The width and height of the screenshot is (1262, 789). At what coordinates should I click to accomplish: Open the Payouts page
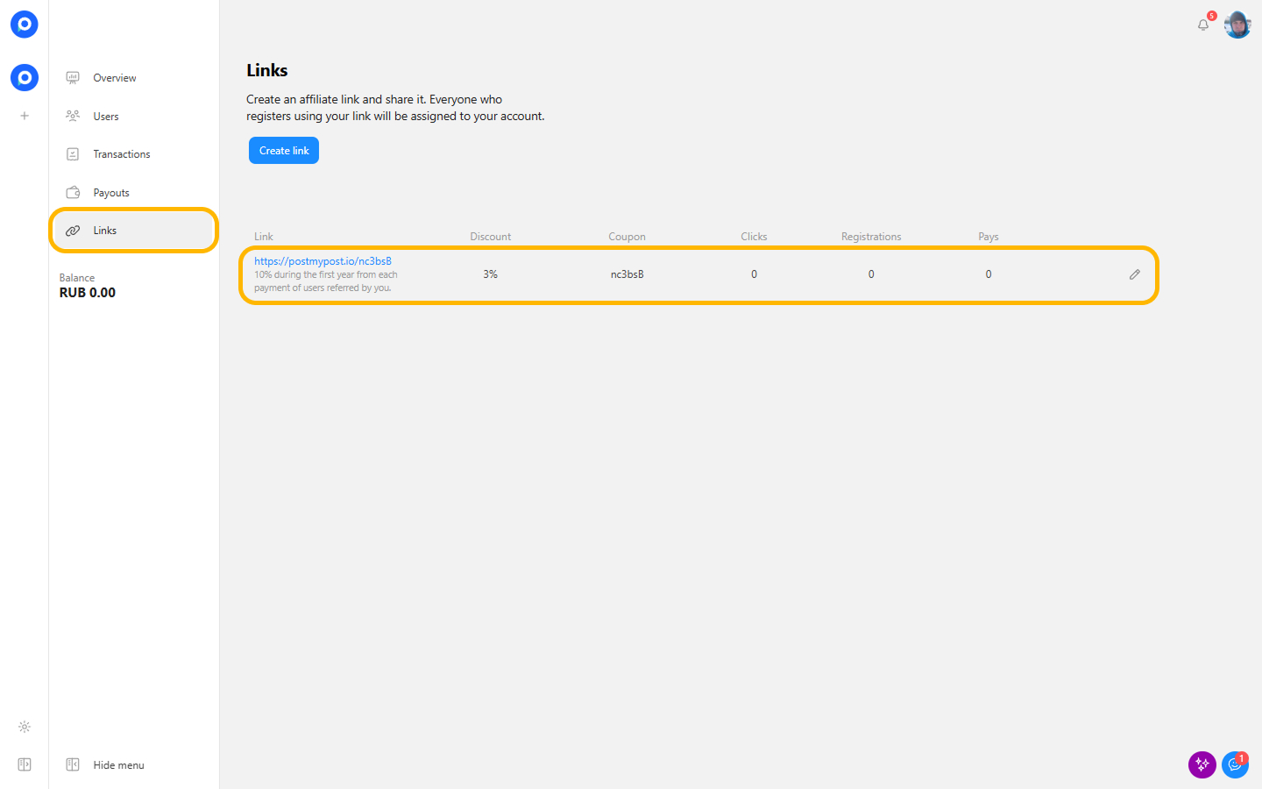click(x=111, y=193)
